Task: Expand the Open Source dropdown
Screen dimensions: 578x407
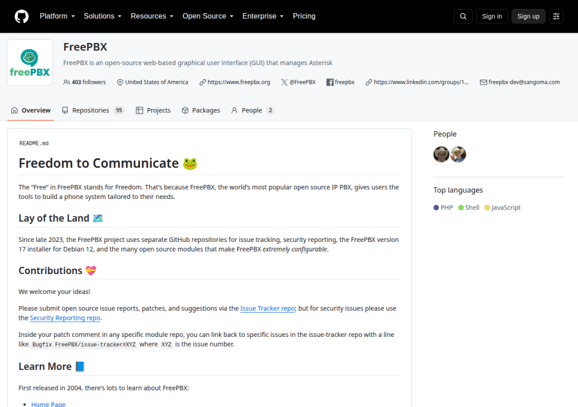Action: 208,16
